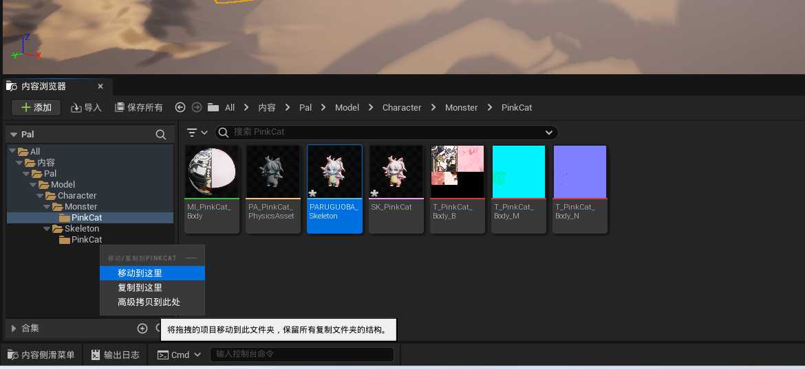Viewport: 805px width, 369px height.
Task: Click the 保存所有 save all icon
Action: pos(120,107)
